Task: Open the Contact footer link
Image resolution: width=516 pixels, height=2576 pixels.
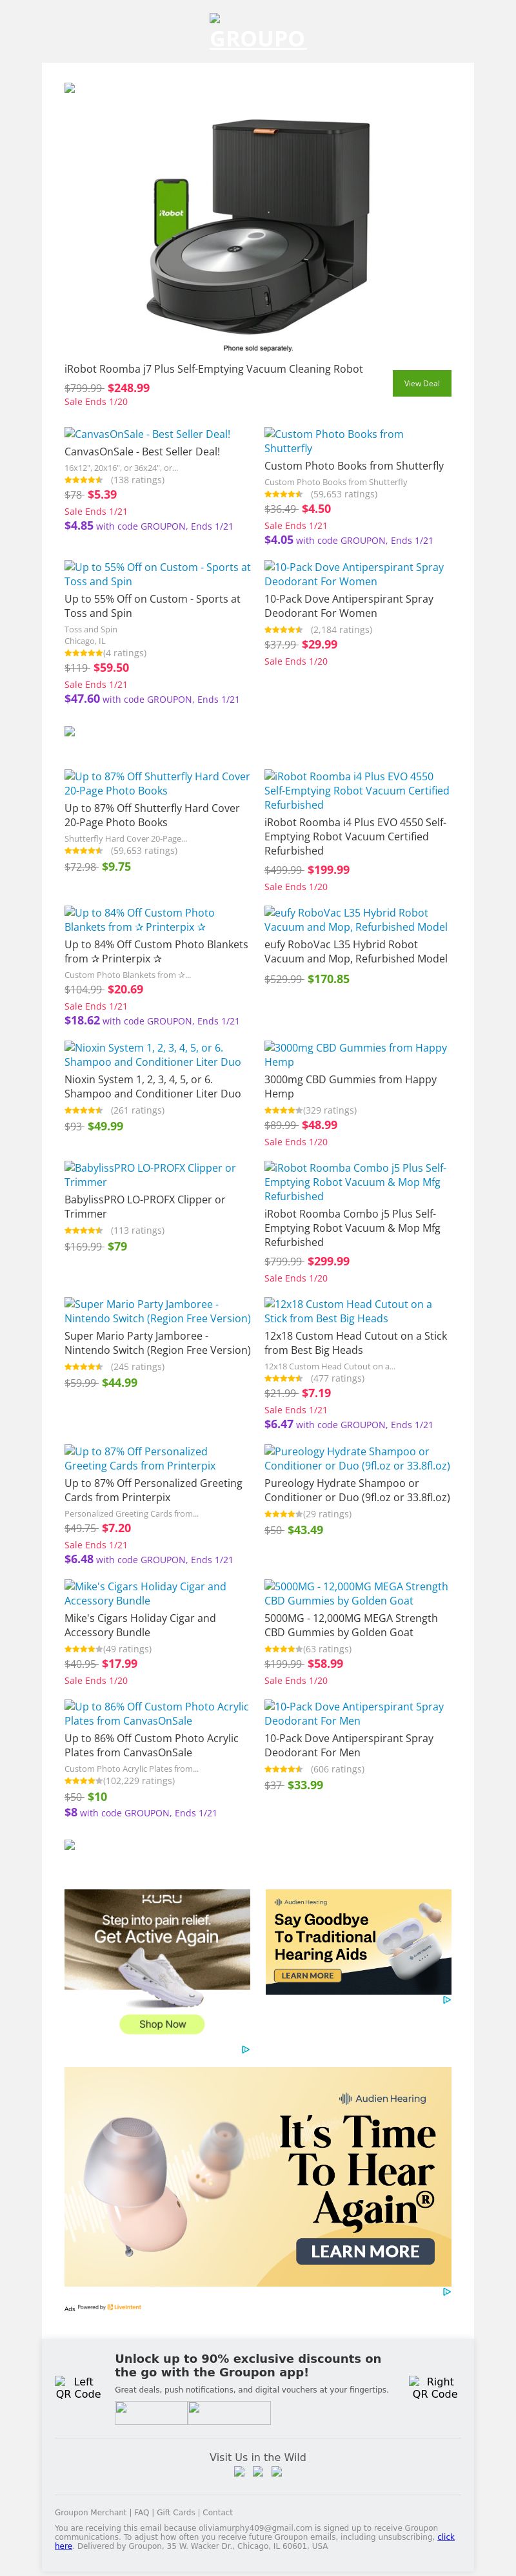Action: point(217,2512)
